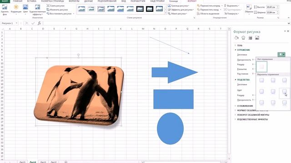This screenshot has height=163, width=291.
Task: Open the Picture Styles group dialog launcher
Action: point(194,18)
